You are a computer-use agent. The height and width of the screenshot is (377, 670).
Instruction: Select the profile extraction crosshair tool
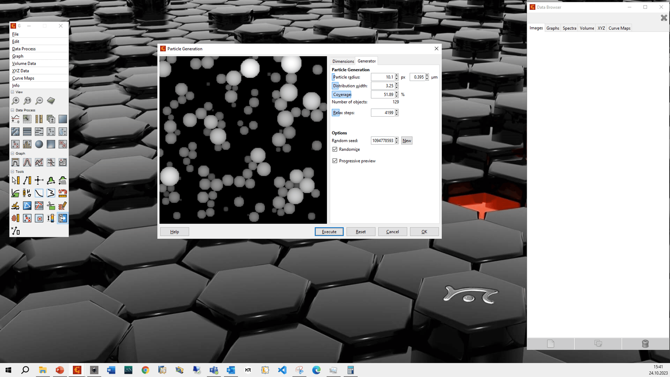pos(39,180)
